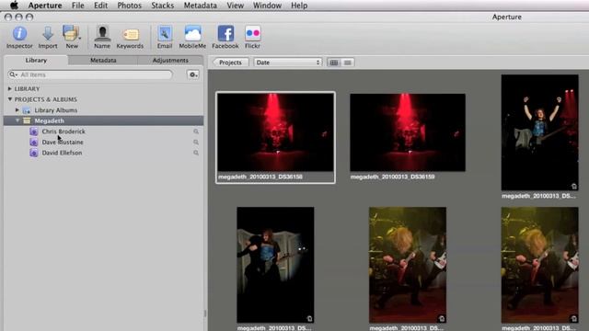The width and height of the screenshot is (589, 331).
Task: Open the Stacks menu
Action: [x=163, y=6]
